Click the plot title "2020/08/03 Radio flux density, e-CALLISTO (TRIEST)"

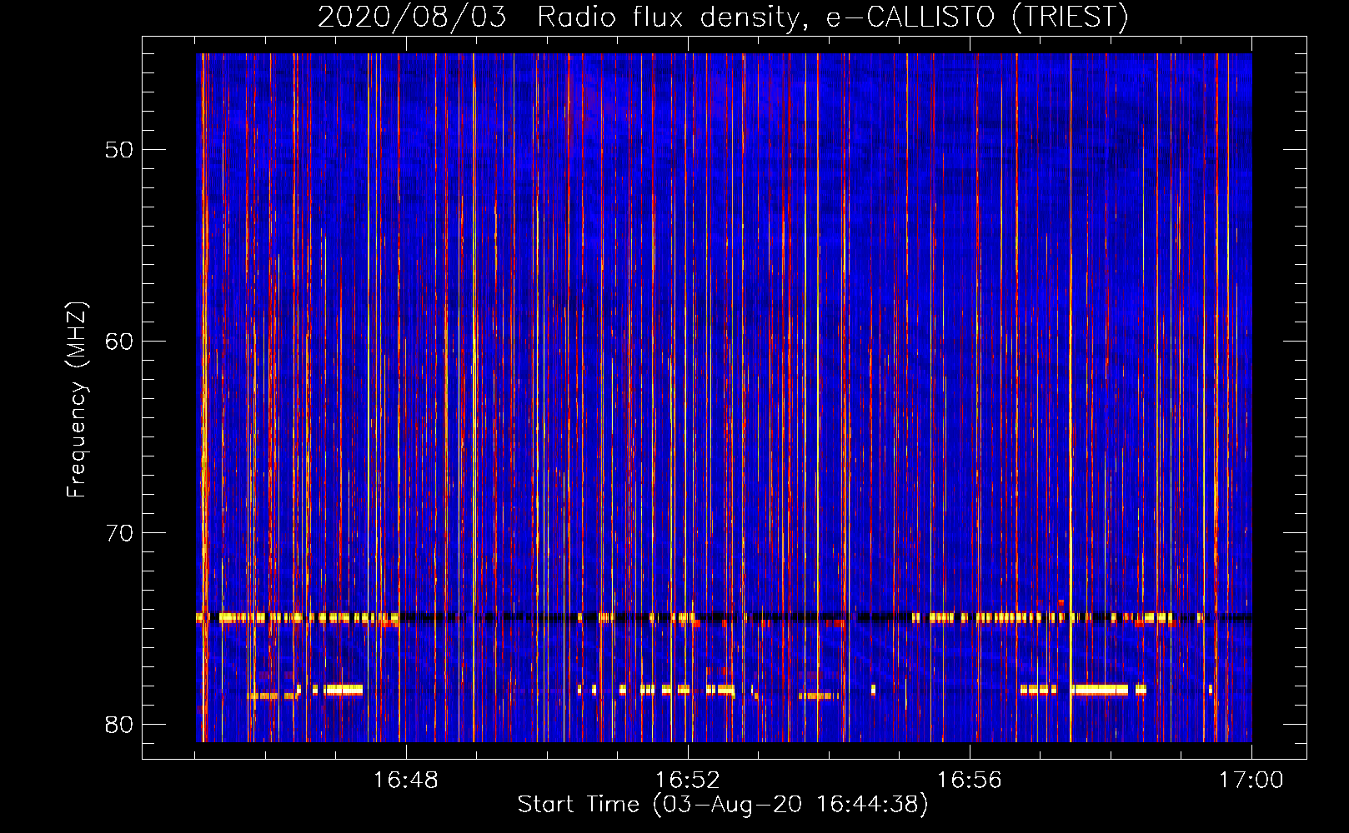pyautogui.click(x=723, y=17)
